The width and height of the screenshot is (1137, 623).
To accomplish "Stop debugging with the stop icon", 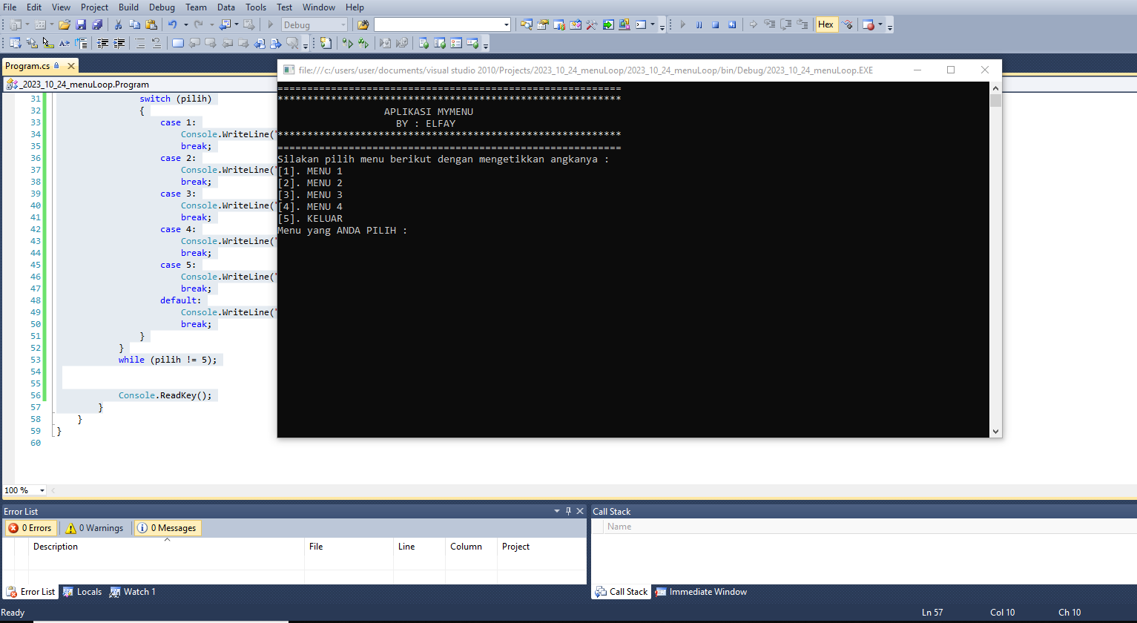I will 716,24.
